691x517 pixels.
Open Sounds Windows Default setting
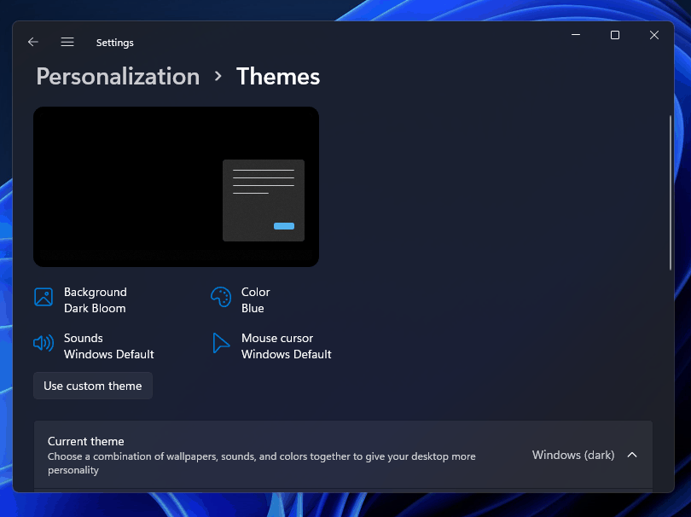108,346
